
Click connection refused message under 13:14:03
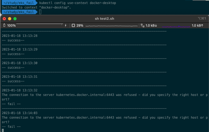point(104,120)
